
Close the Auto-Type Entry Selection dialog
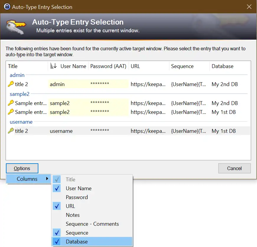[249, 7]
